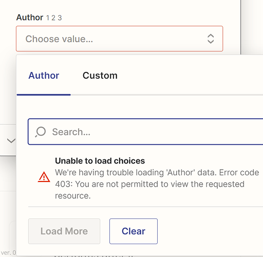Click the Clear button
The height and width of the screenshot is (257, 263).
pos(134,231)
